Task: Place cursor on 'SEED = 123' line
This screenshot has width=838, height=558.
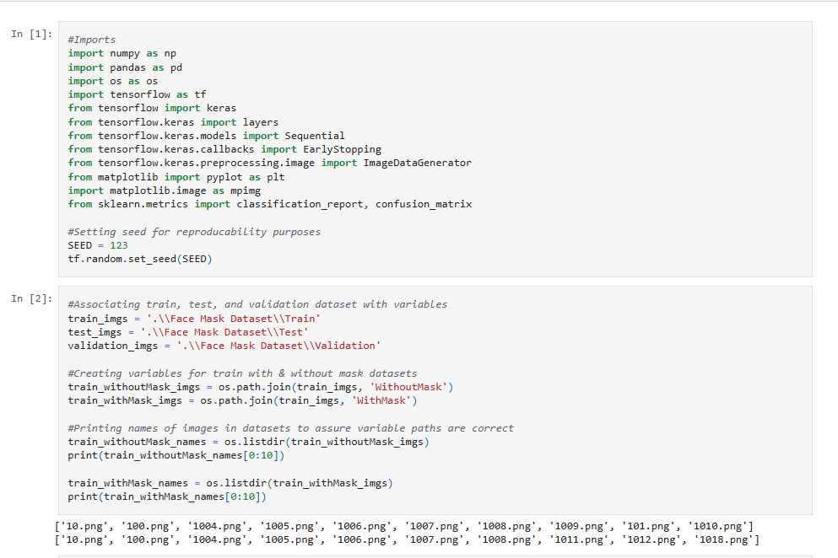Action: 98,245
